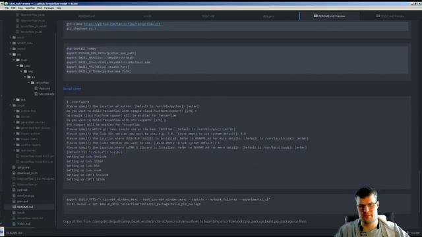The width and height of the screenshot is (422, 237).
Task: Collapse the org folder arrow
Action: click(22, 71)
